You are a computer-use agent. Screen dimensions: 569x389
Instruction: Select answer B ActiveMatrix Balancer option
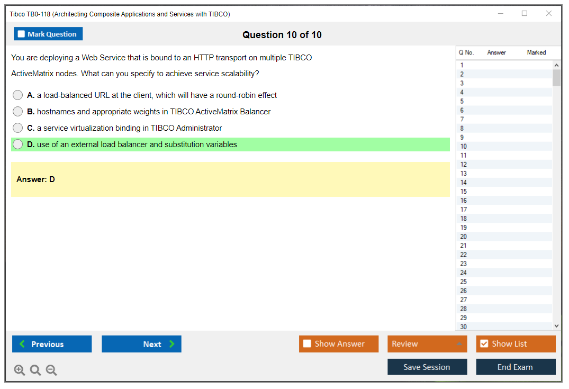point(18,112)
